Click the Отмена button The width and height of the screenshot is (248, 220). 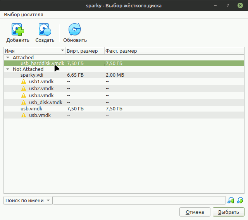tap(195, 212)
